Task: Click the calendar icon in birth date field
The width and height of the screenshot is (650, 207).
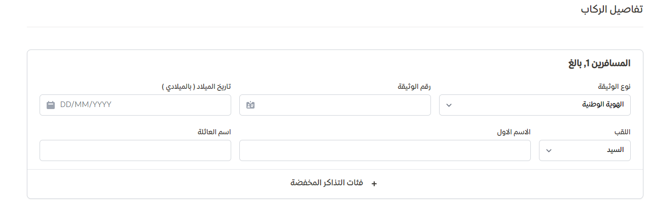Action: pyautogui.click(x=51, y=105)
